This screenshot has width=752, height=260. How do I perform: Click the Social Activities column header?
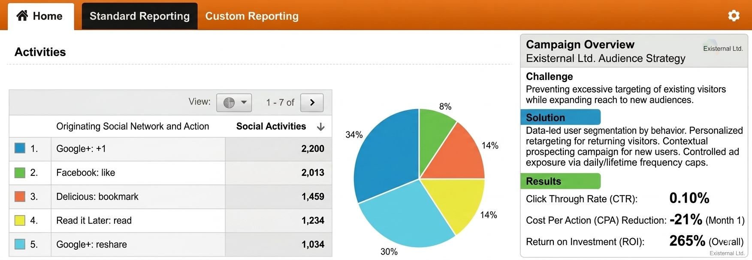271,127
